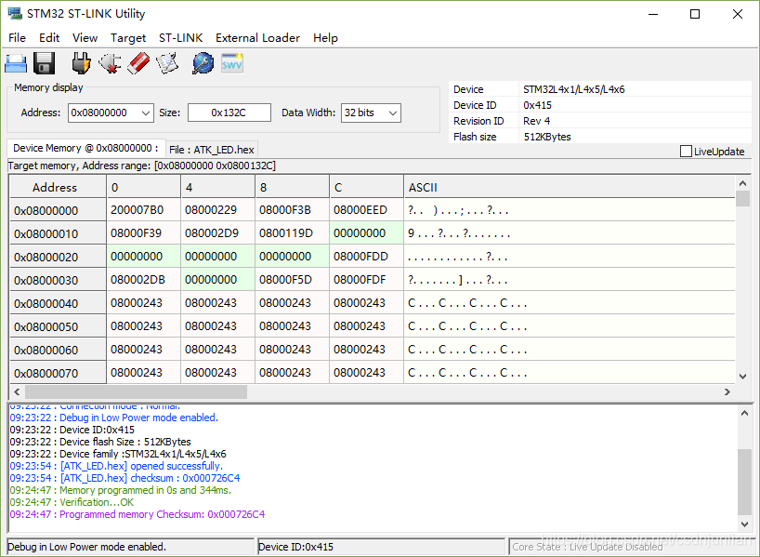Select cell 0800119D in memory table
Screen dimensions: 760x557
[292, 233]
